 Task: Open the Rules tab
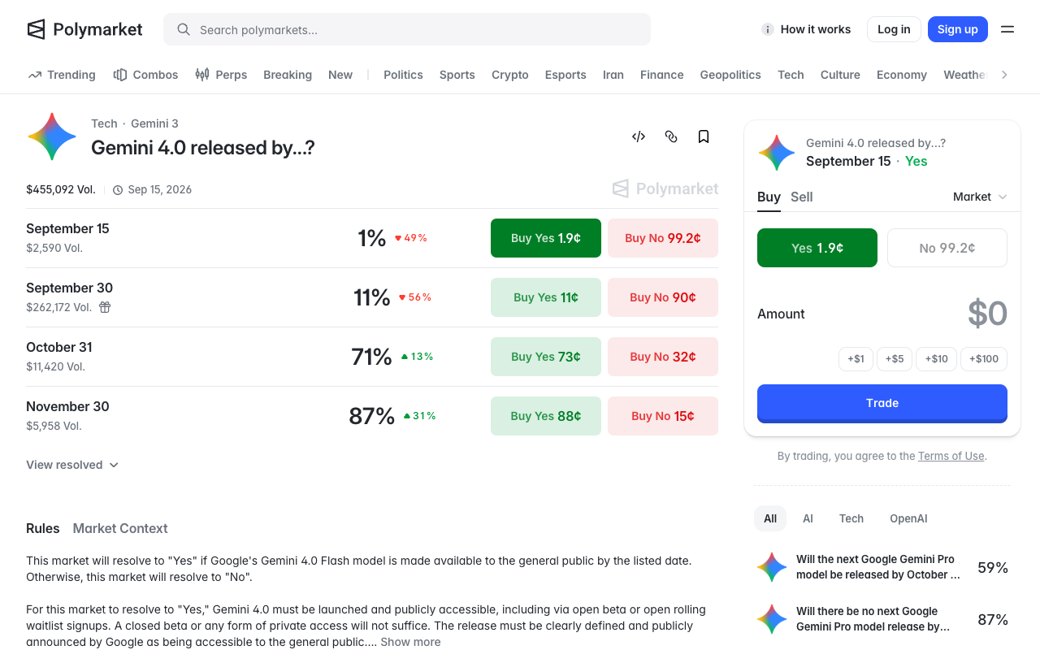coord(43,528)
